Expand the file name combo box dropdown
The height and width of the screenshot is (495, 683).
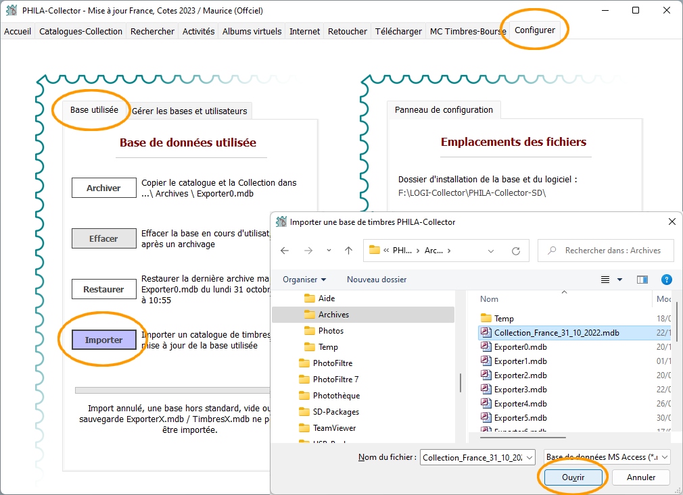[529, 458]
